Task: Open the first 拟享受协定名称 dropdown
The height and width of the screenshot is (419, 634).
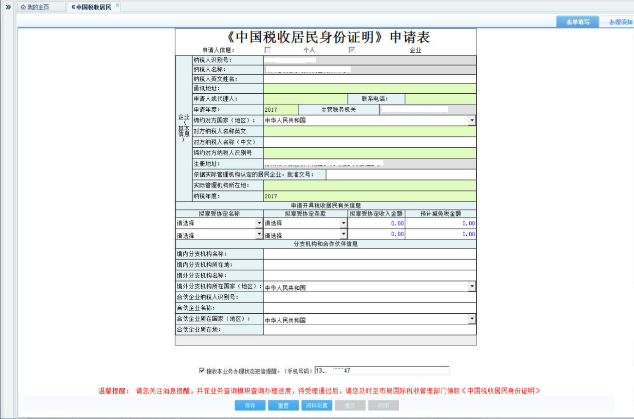Action: [x=257, y=223]
